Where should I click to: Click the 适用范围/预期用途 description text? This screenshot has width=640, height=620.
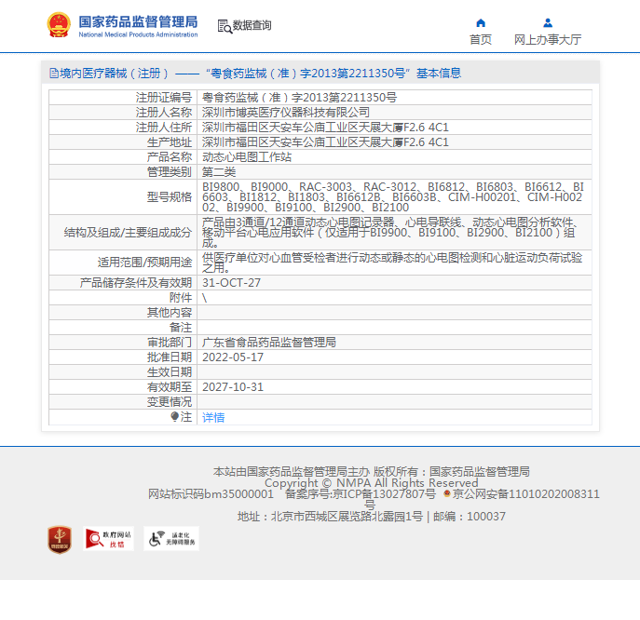click(392, 263)
